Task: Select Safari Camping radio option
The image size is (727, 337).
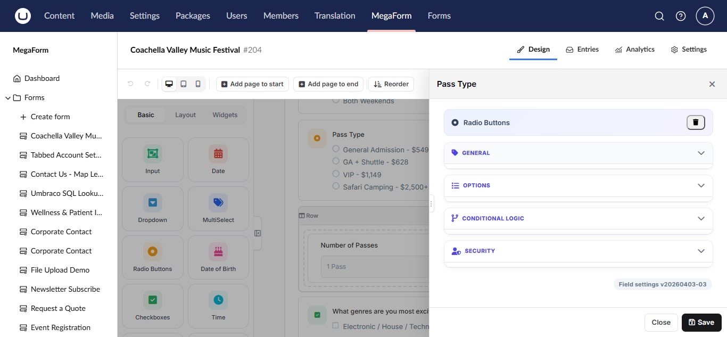Action: pyautogui.click(x=336, y=186)
